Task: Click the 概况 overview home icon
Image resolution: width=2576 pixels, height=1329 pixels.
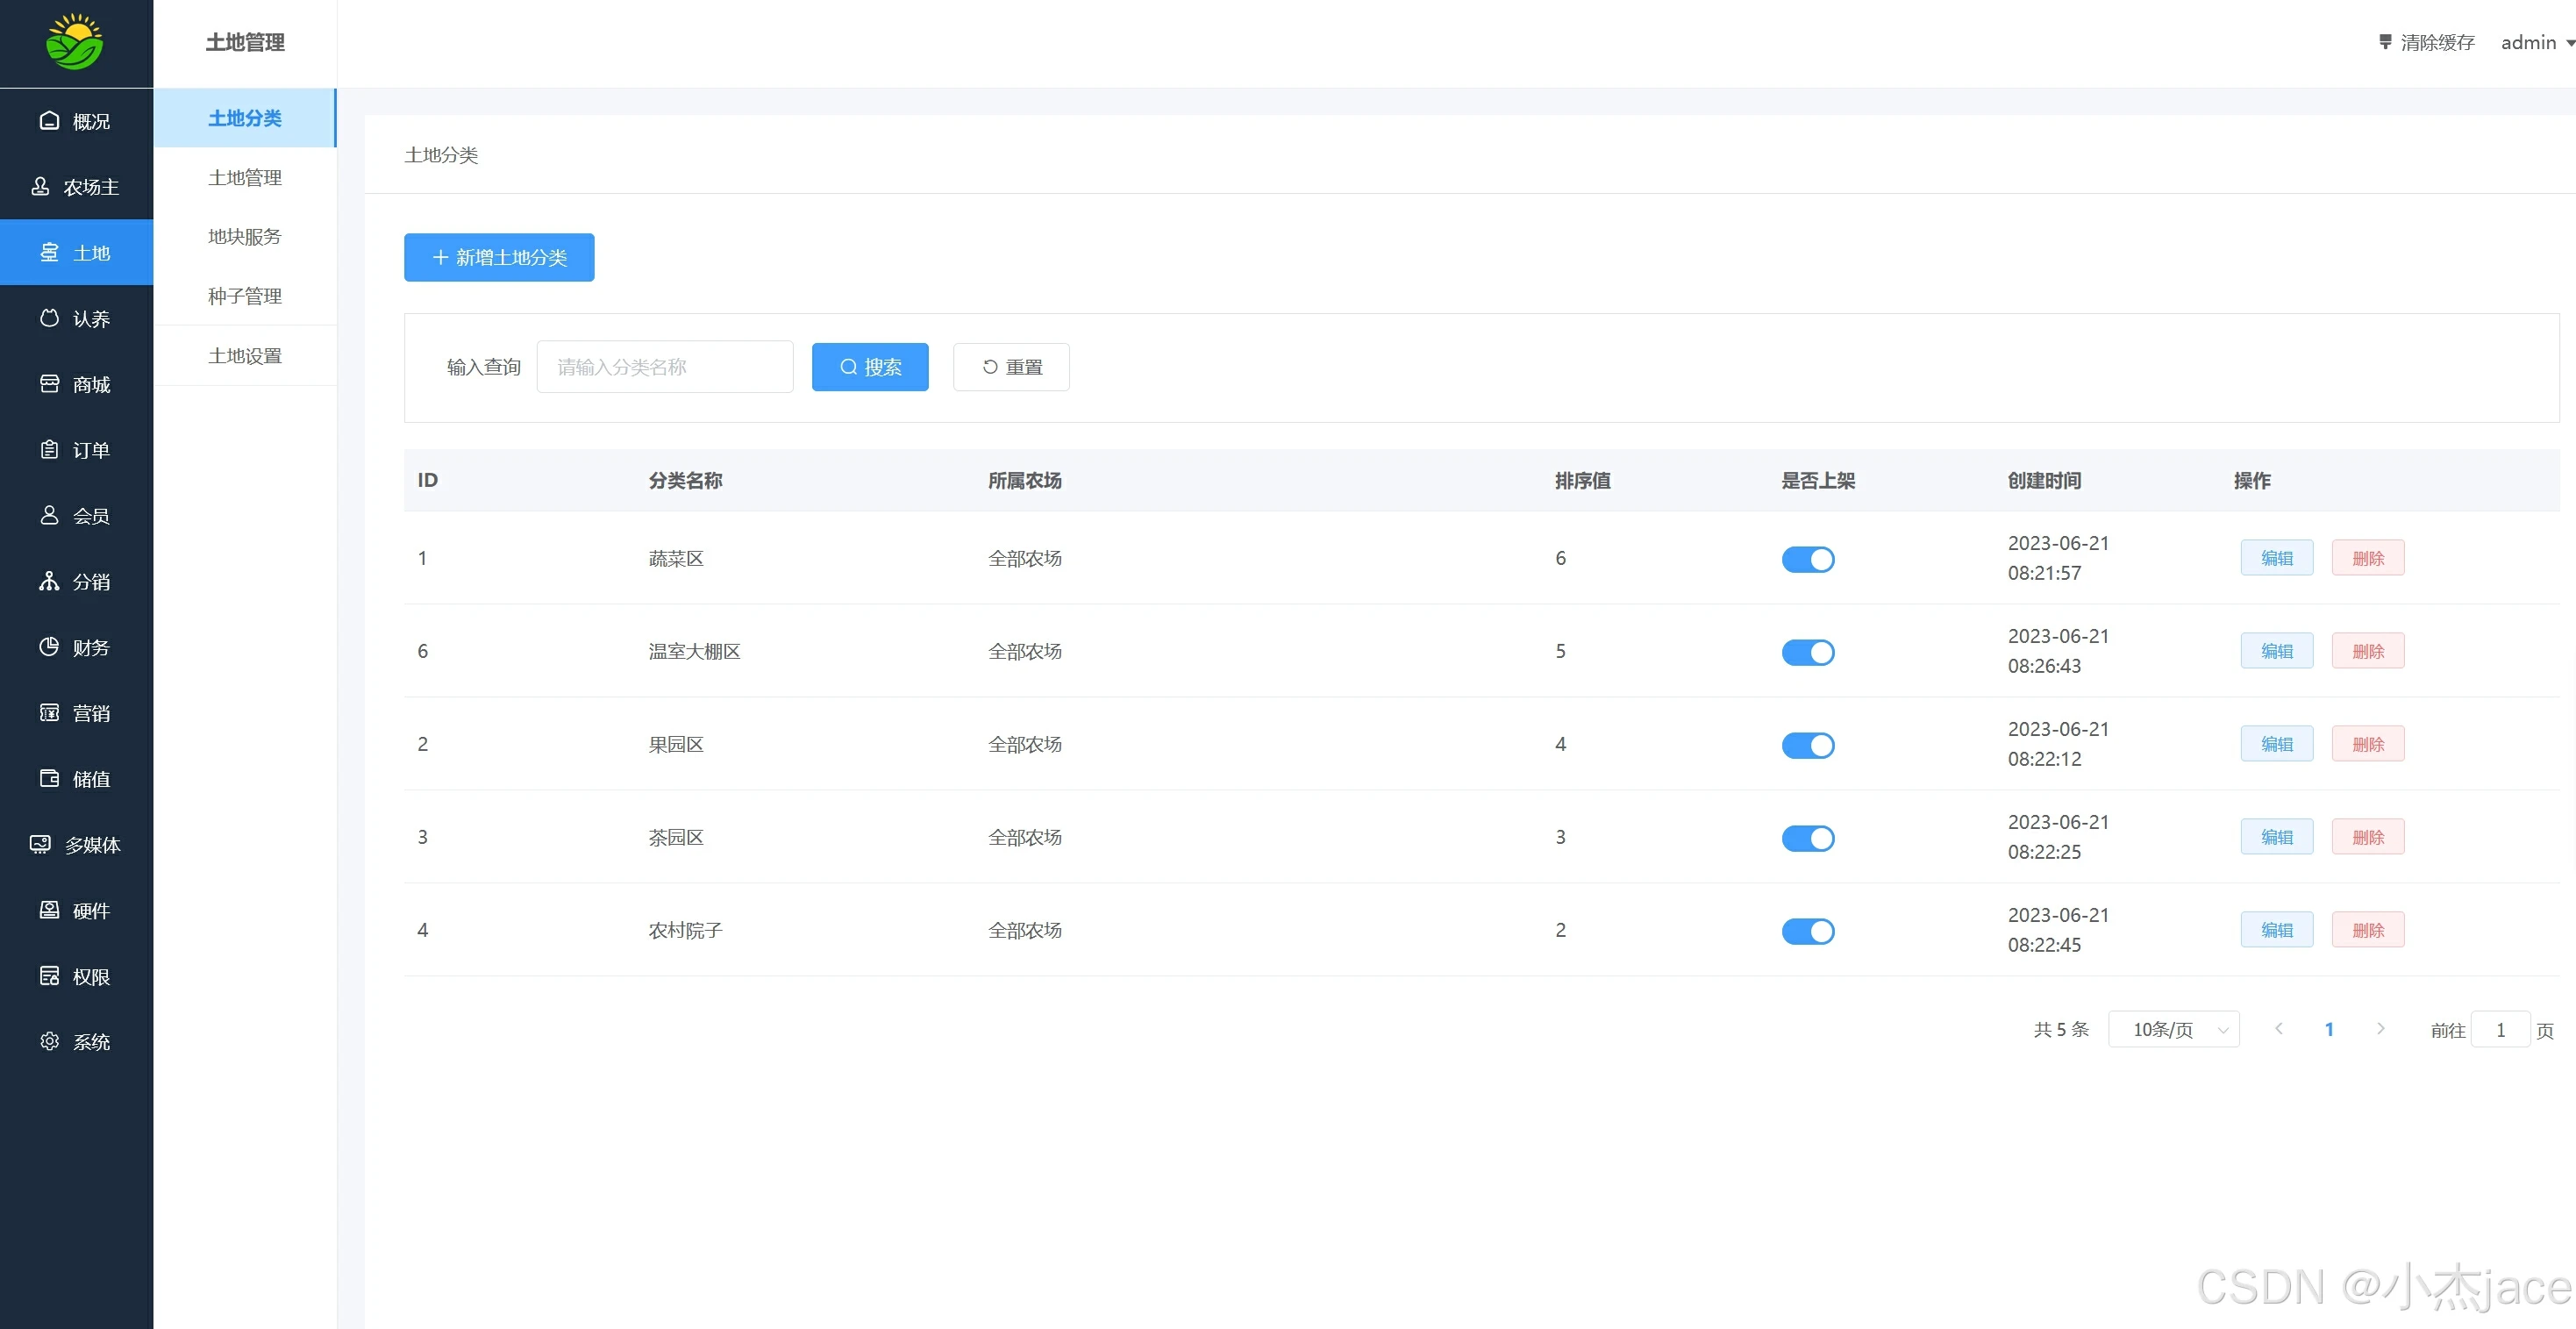Action: 49,121
